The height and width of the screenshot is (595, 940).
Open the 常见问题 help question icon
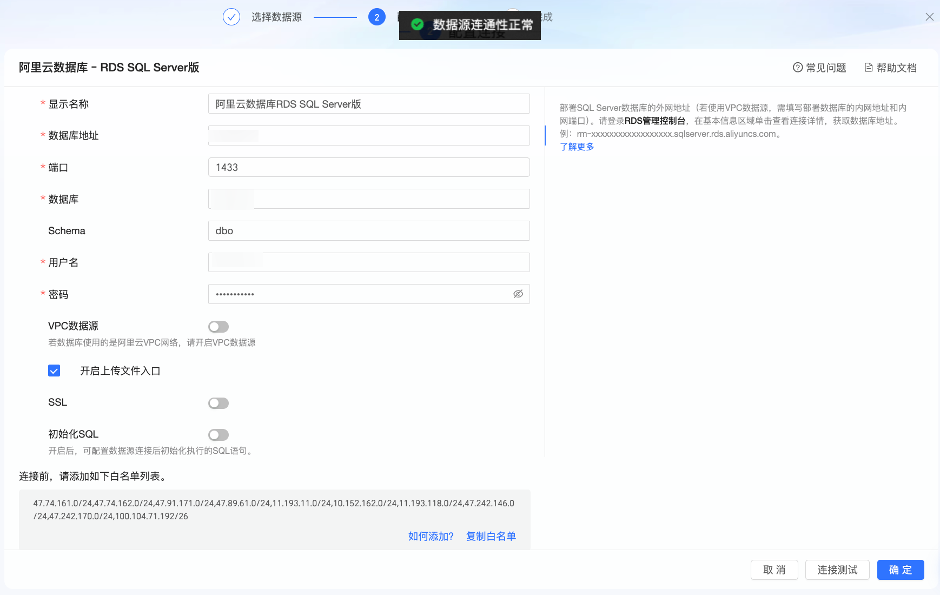798,68
